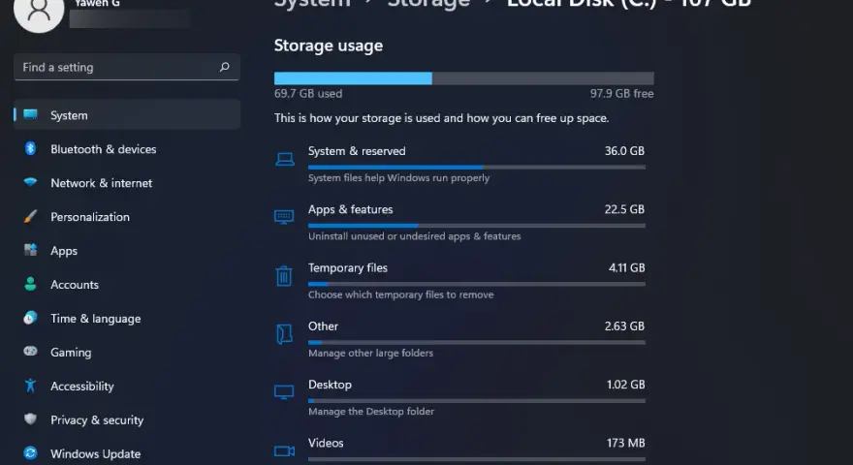853x465 pixels.
Task: Click the Bluetooth icon in sidebar
Action: tap(30, 148)
